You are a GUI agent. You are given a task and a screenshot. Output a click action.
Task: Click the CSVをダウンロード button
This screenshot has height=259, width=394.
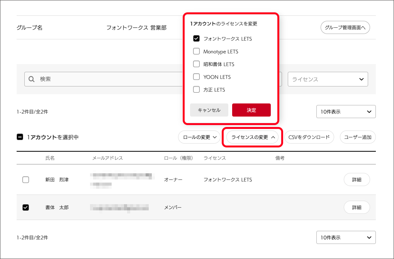coord(309,137)
